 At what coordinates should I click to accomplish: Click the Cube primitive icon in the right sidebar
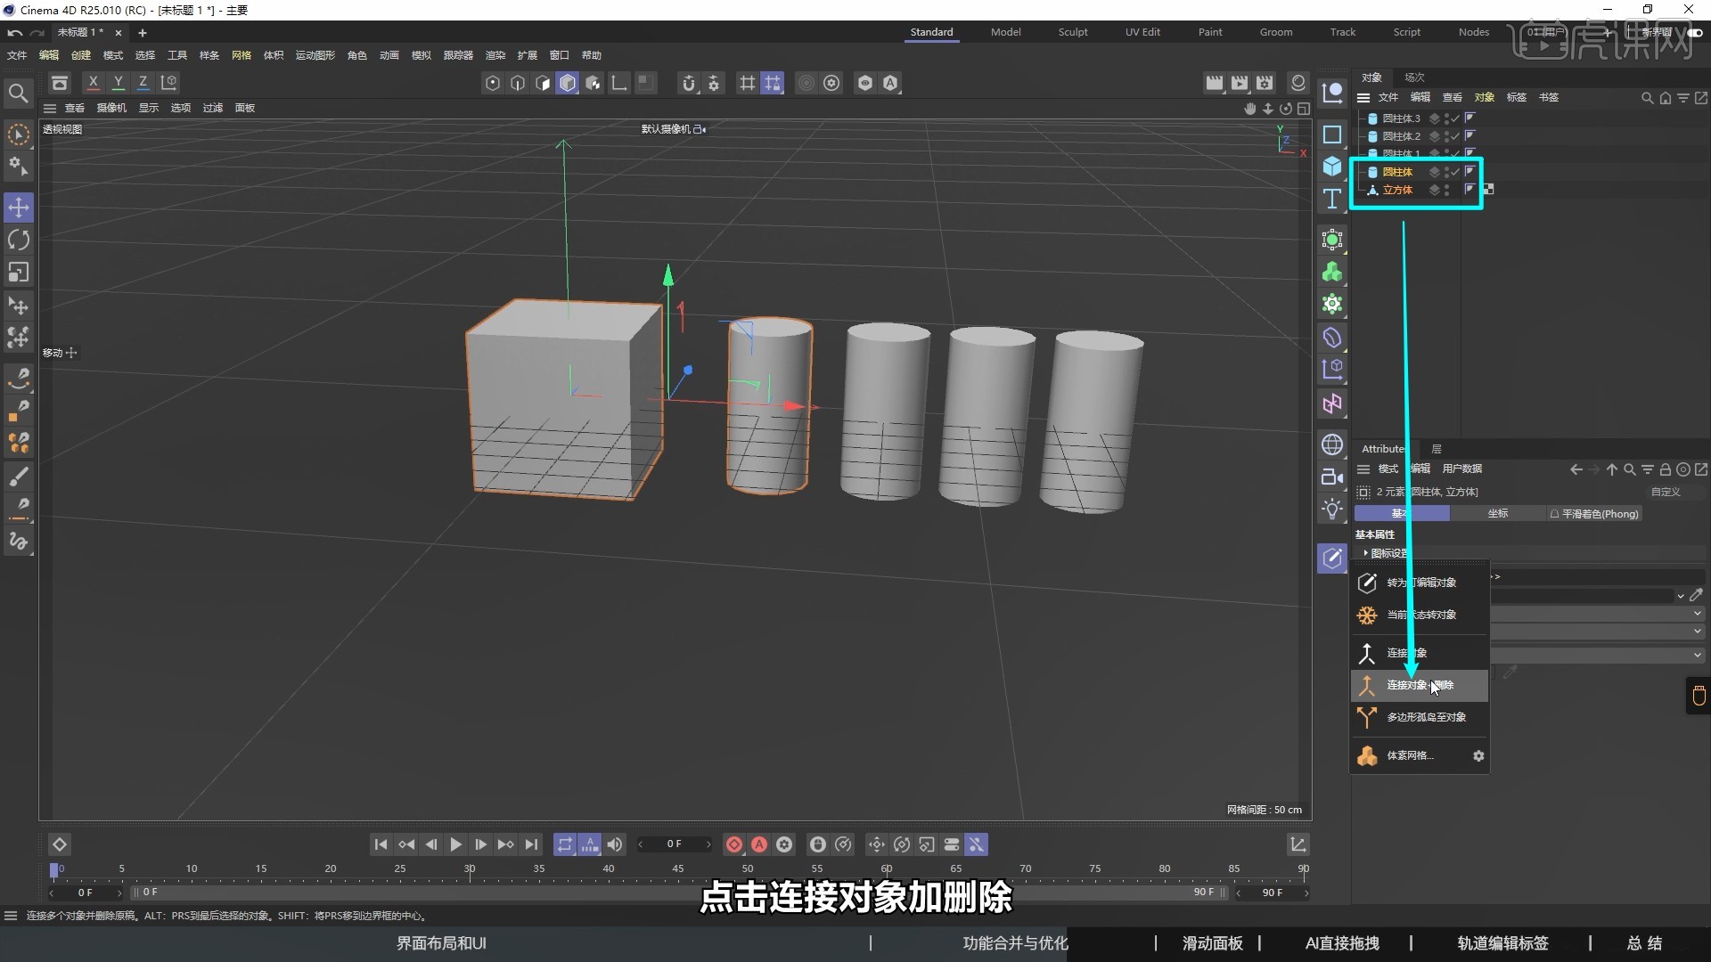coord(1332,167)
